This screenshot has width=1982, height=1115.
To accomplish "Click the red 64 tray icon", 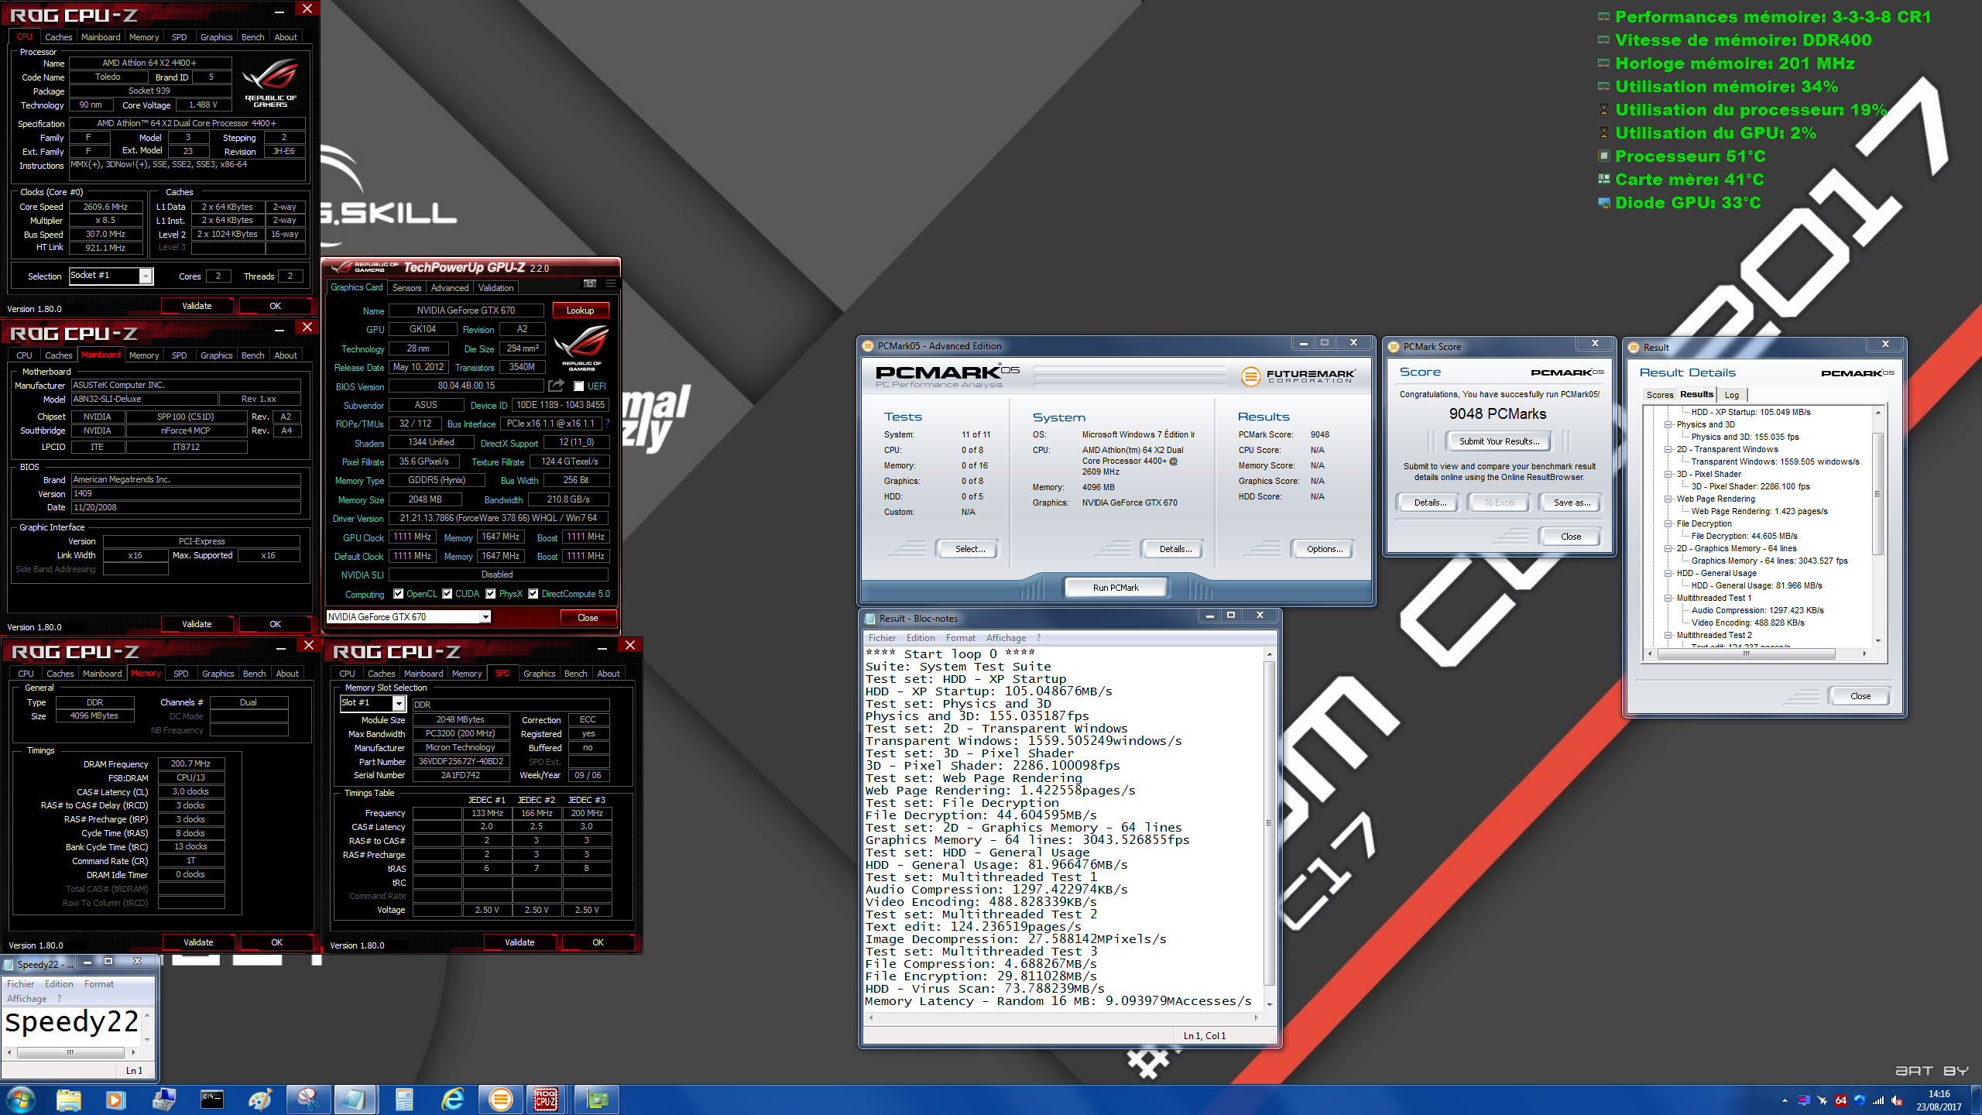I will (x=1841, y=1100).
